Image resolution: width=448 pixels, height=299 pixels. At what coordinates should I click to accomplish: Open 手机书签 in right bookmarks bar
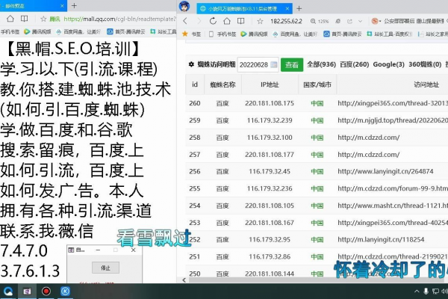tap(223, 34)
